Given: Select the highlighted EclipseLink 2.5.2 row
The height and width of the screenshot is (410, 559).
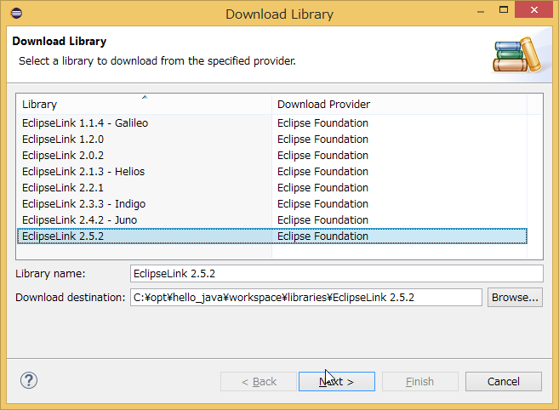Looking at the screenshot, I should (272, 236).
